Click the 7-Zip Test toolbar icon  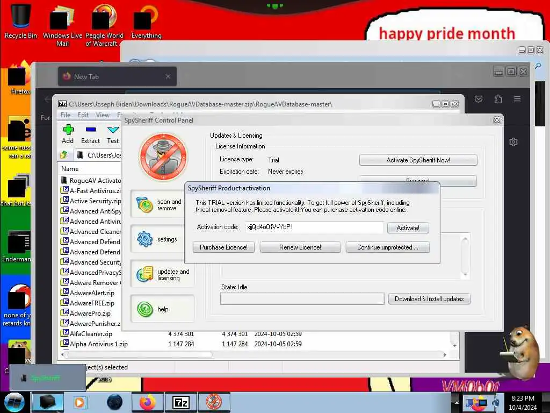coord(113,134)
